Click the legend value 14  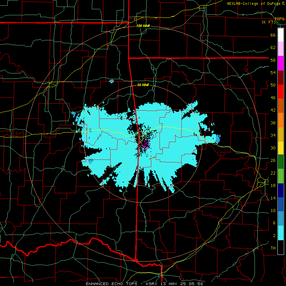pyautogui.click(x=273, y=198)
